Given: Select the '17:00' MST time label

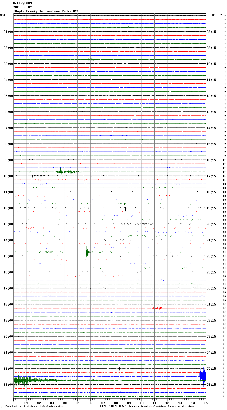Looking at the screenshot, I should tap(8, 288).
